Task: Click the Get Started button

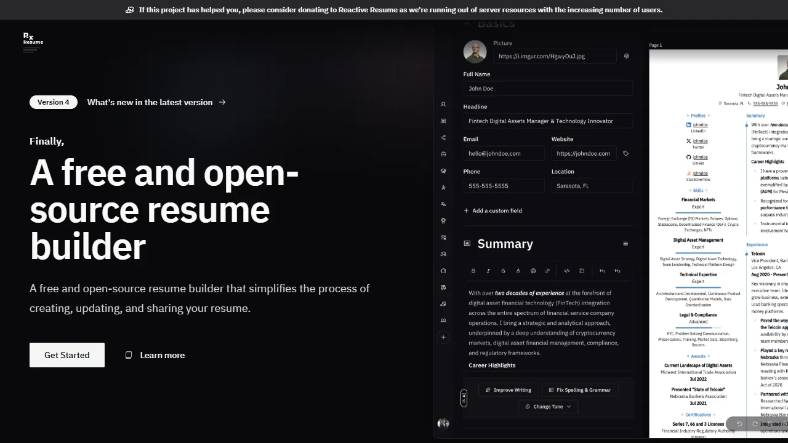Action: tap(67, 355)
